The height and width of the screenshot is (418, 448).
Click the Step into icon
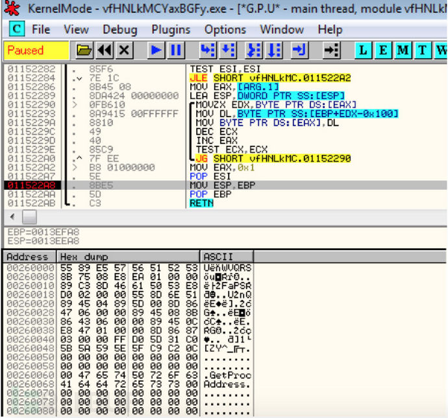207,51
